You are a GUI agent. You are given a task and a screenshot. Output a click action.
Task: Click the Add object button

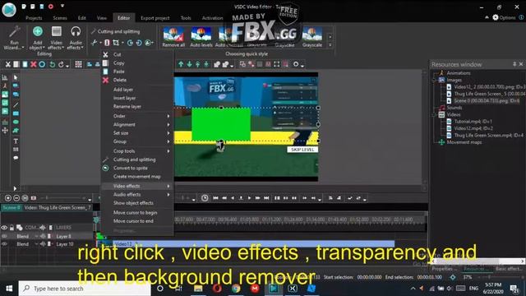(38, 38)
